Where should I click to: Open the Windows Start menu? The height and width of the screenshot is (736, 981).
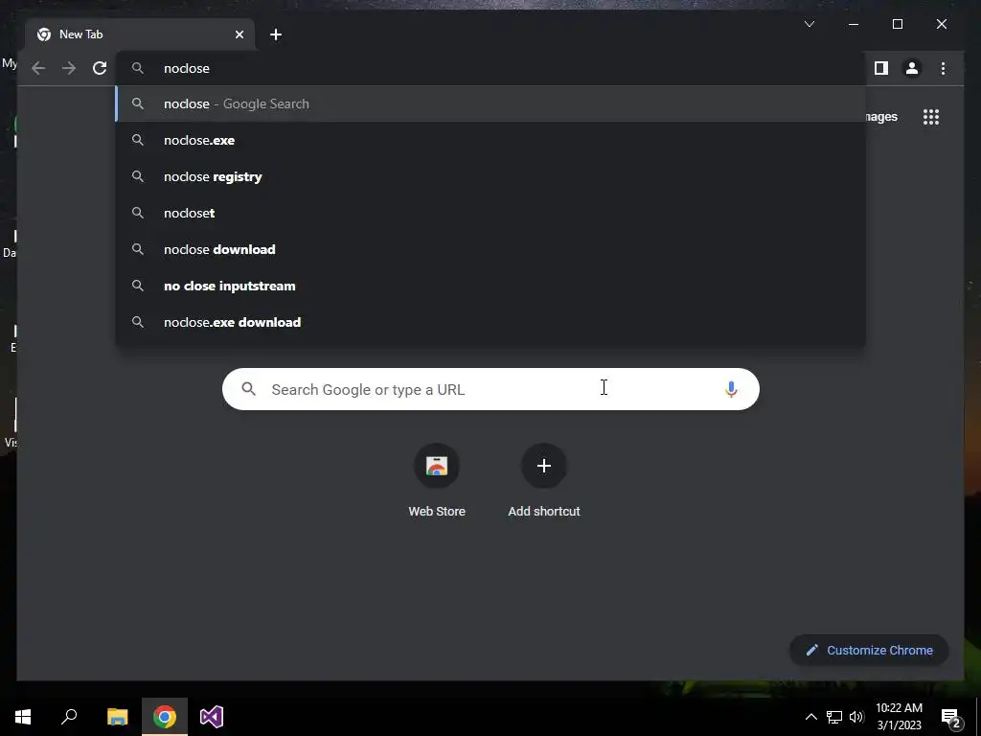[23, 717]
